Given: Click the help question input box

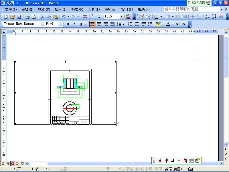Looking at the screenshot, I should point(192,9).
